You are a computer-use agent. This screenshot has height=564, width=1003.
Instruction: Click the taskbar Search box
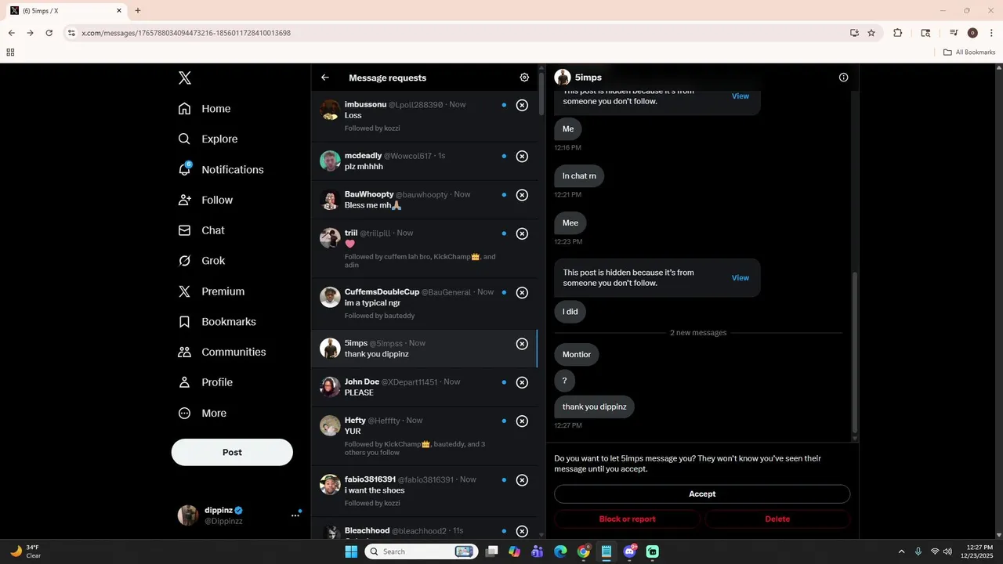pyautogui.click(x=420, y=551)
